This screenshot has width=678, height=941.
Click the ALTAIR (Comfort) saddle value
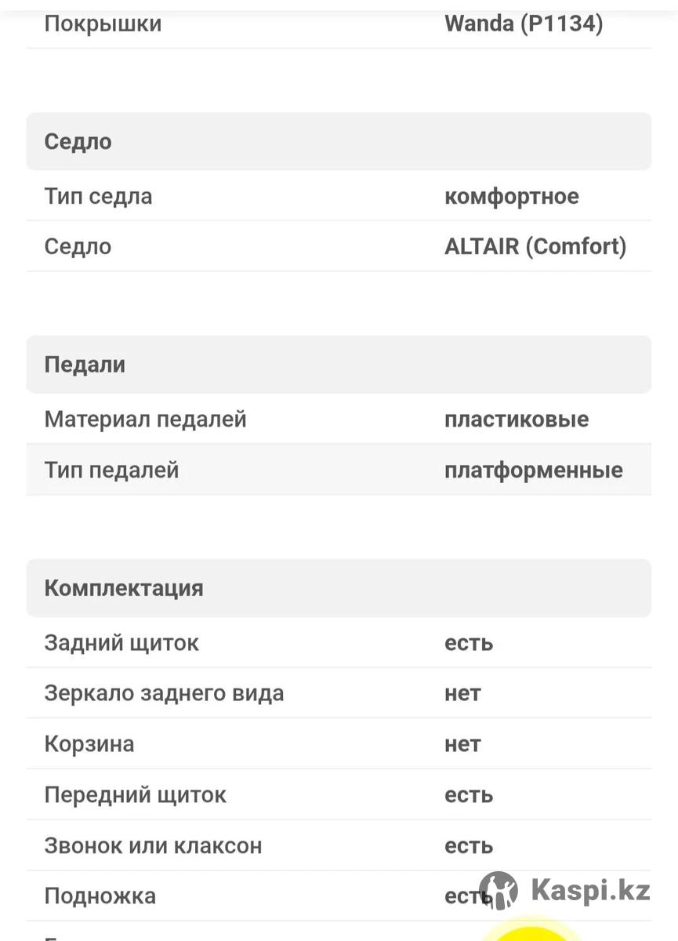[x=535, y=246]
